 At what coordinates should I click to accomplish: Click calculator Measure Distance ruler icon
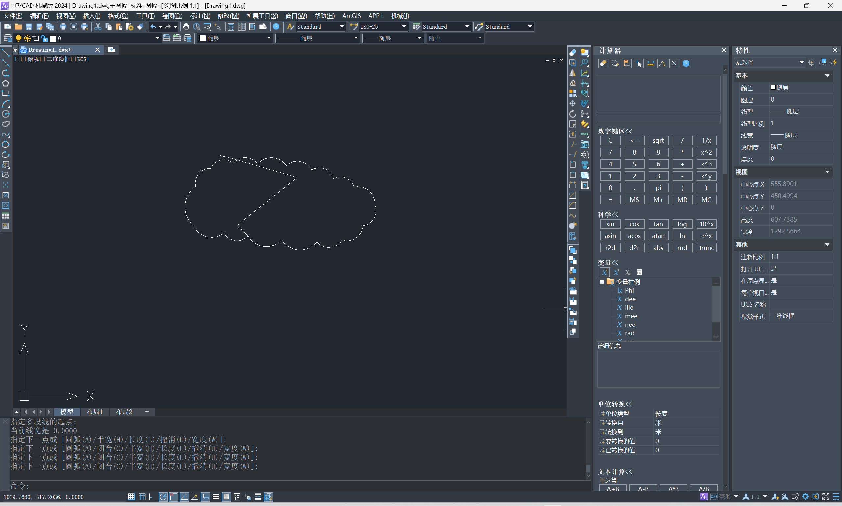tap(650, 63)
